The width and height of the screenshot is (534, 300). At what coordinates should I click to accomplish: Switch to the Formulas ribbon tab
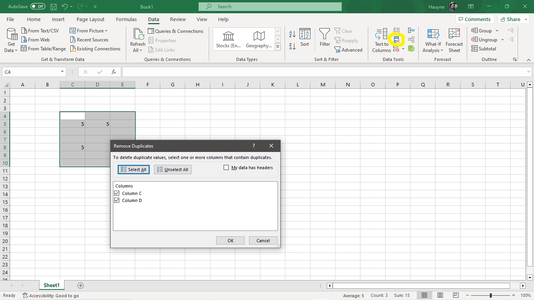(x=126, y=19)
